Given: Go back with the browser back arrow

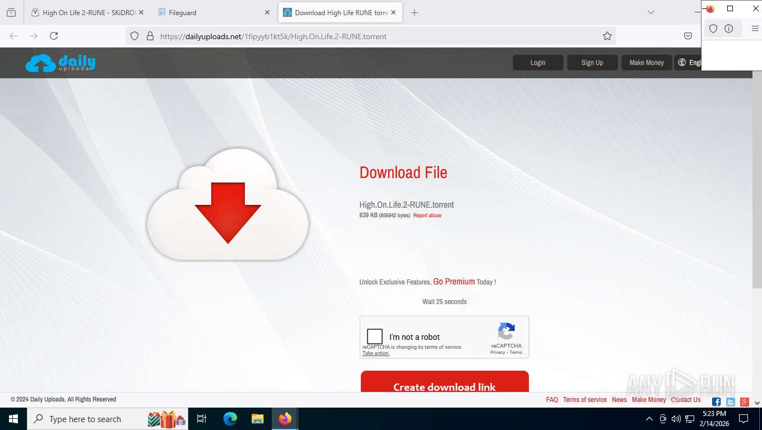Looking at the screenshot, I should point(13,36).
